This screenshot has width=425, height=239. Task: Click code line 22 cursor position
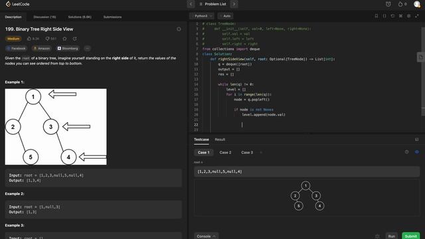click(x=242, y=125)
